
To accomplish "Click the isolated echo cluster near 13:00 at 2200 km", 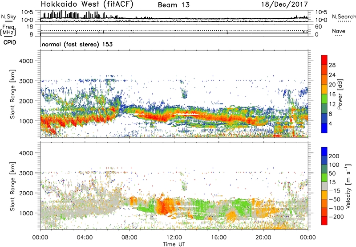I will (x=184, y=93).
